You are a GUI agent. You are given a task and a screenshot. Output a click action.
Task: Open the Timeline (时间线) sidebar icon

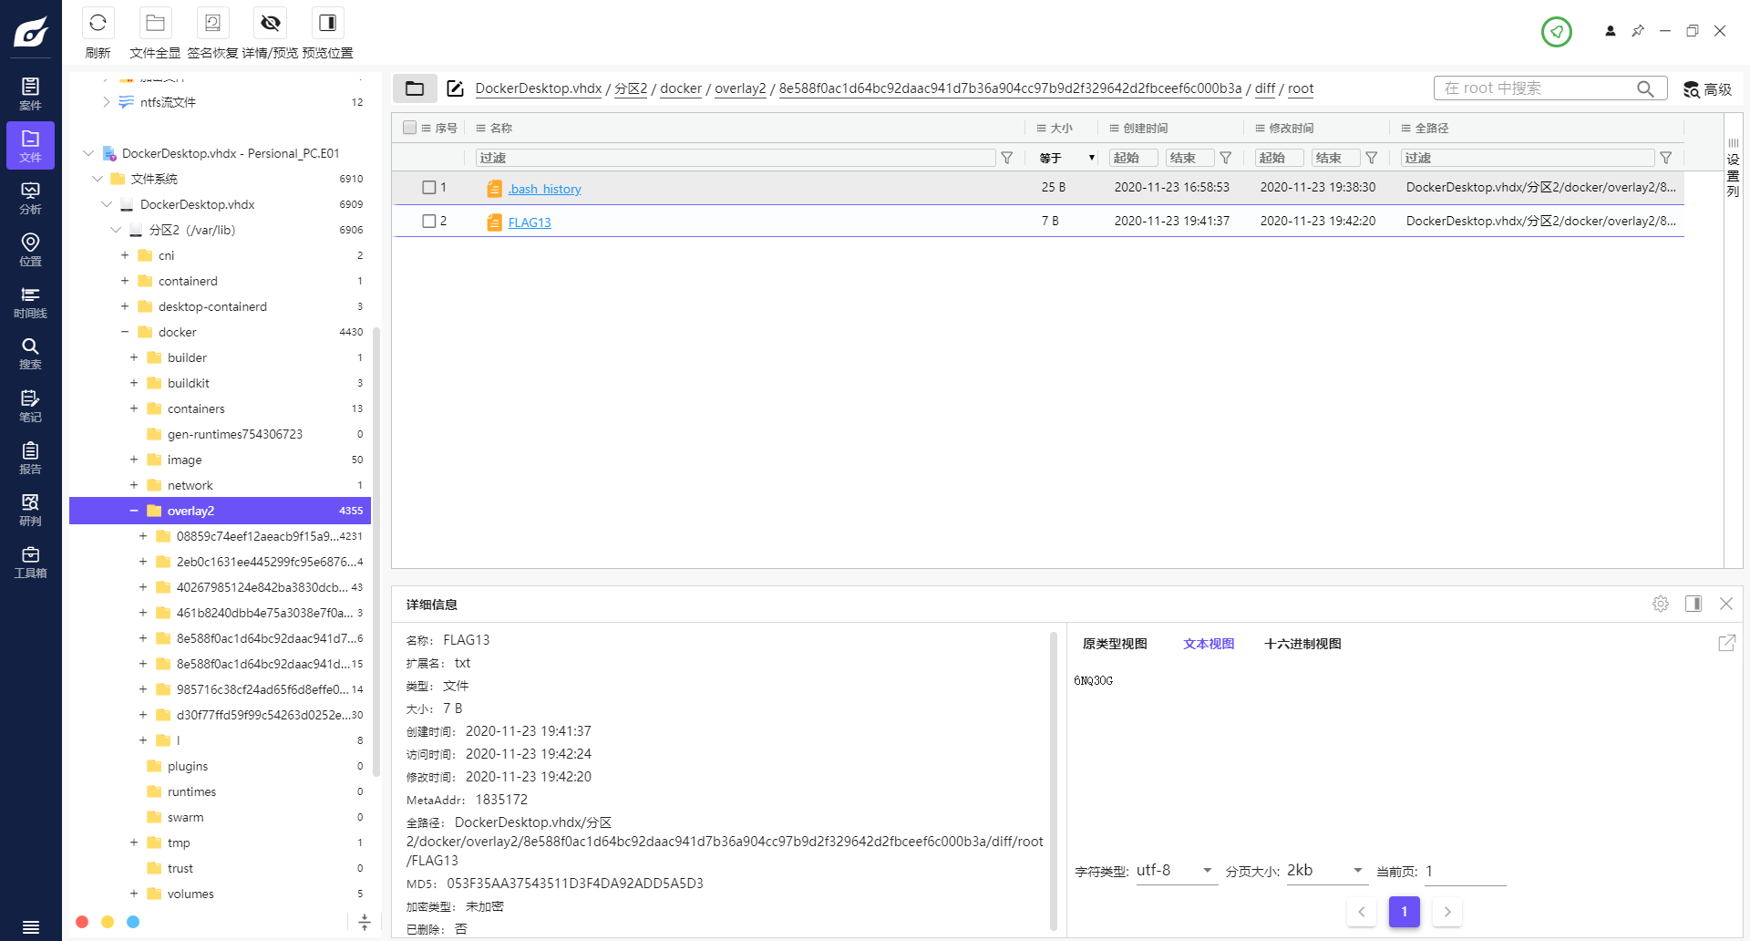click(x=30, y=302)
